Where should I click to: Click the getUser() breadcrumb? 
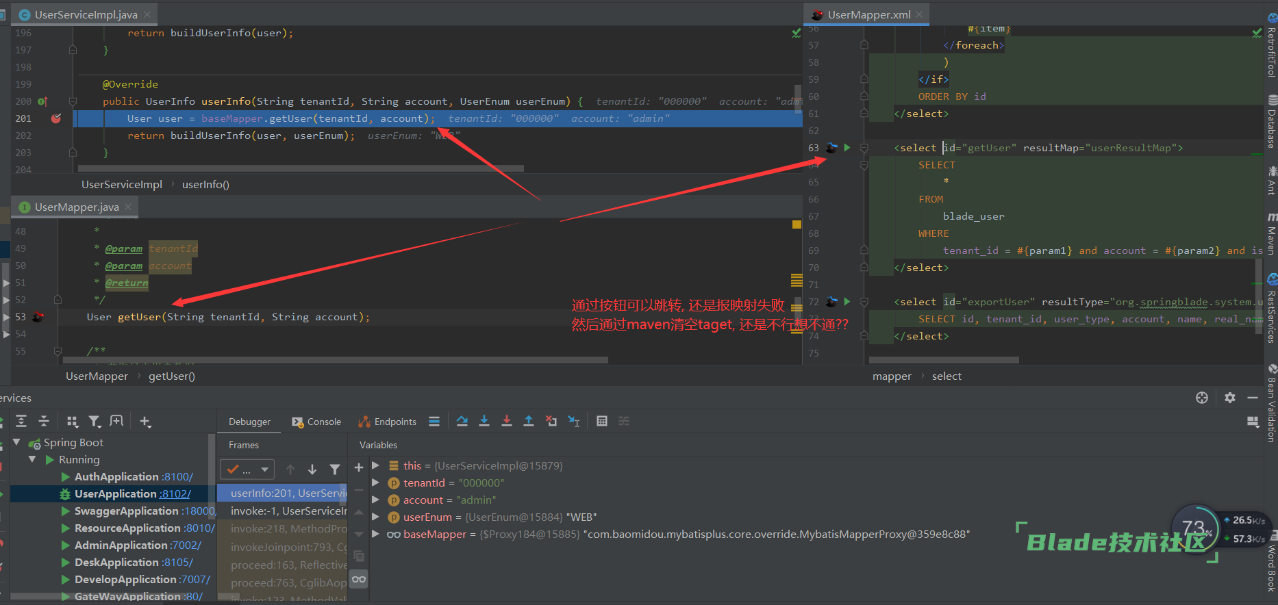(172, 376)
